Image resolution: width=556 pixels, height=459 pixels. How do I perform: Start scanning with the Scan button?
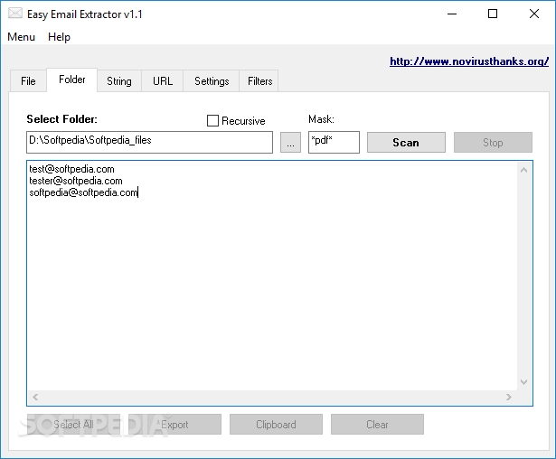(x=406, y=143)
